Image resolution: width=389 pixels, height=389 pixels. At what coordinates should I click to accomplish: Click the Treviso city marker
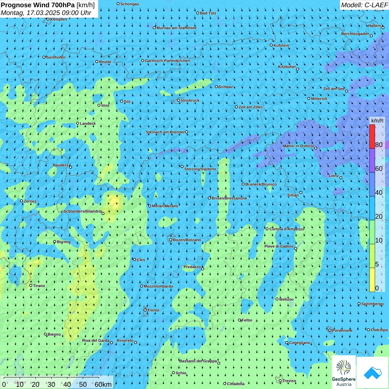(280, 381)
